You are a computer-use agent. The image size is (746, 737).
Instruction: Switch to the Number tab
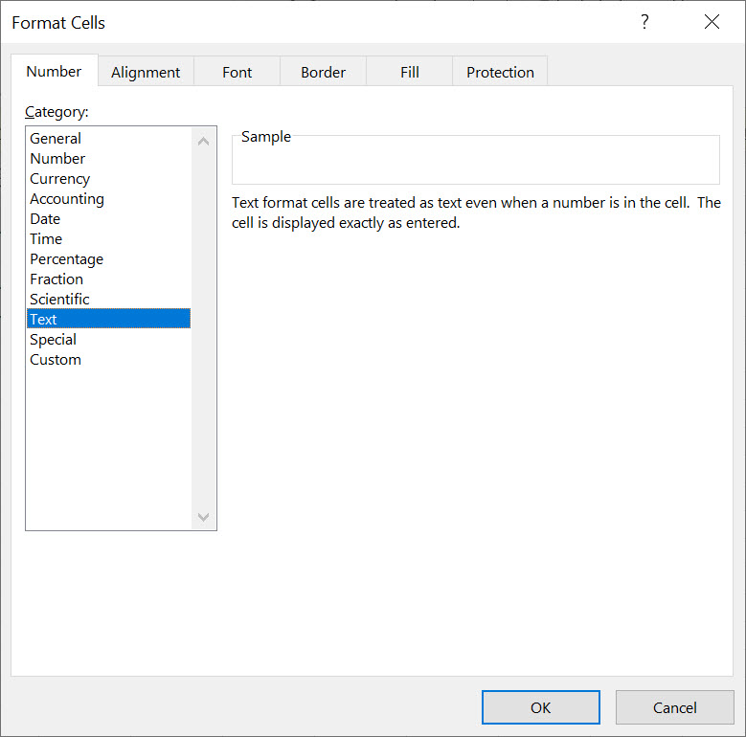tap(55, 72)
